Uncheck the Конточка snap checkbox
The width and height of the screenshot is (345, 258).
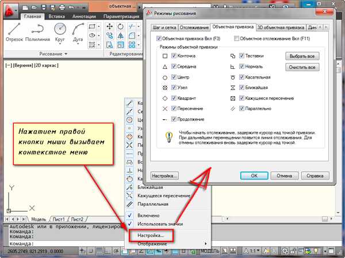(174, 56)
